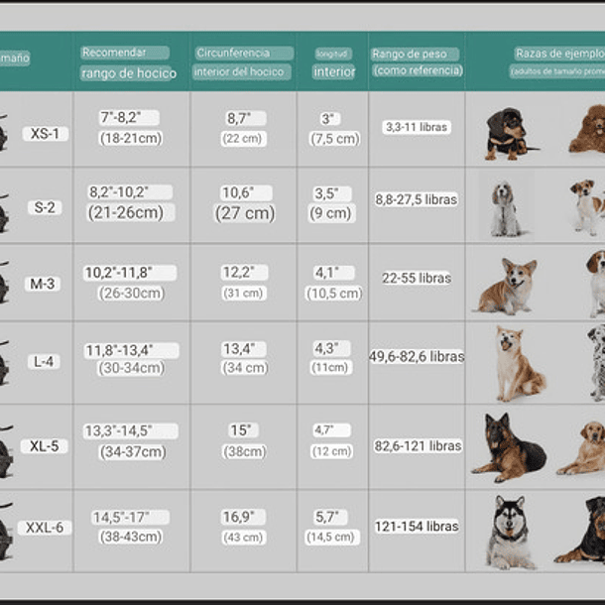This screenshot has height=605, width=605.
Task: Click the 'rango de hocico' header text
Action: [x=129, y=73]
